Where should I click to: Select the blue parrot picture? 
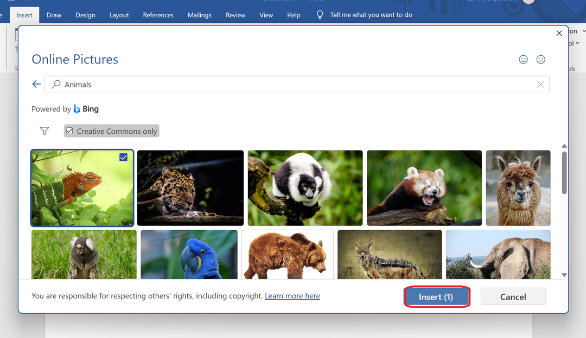[x=189, y=255]
